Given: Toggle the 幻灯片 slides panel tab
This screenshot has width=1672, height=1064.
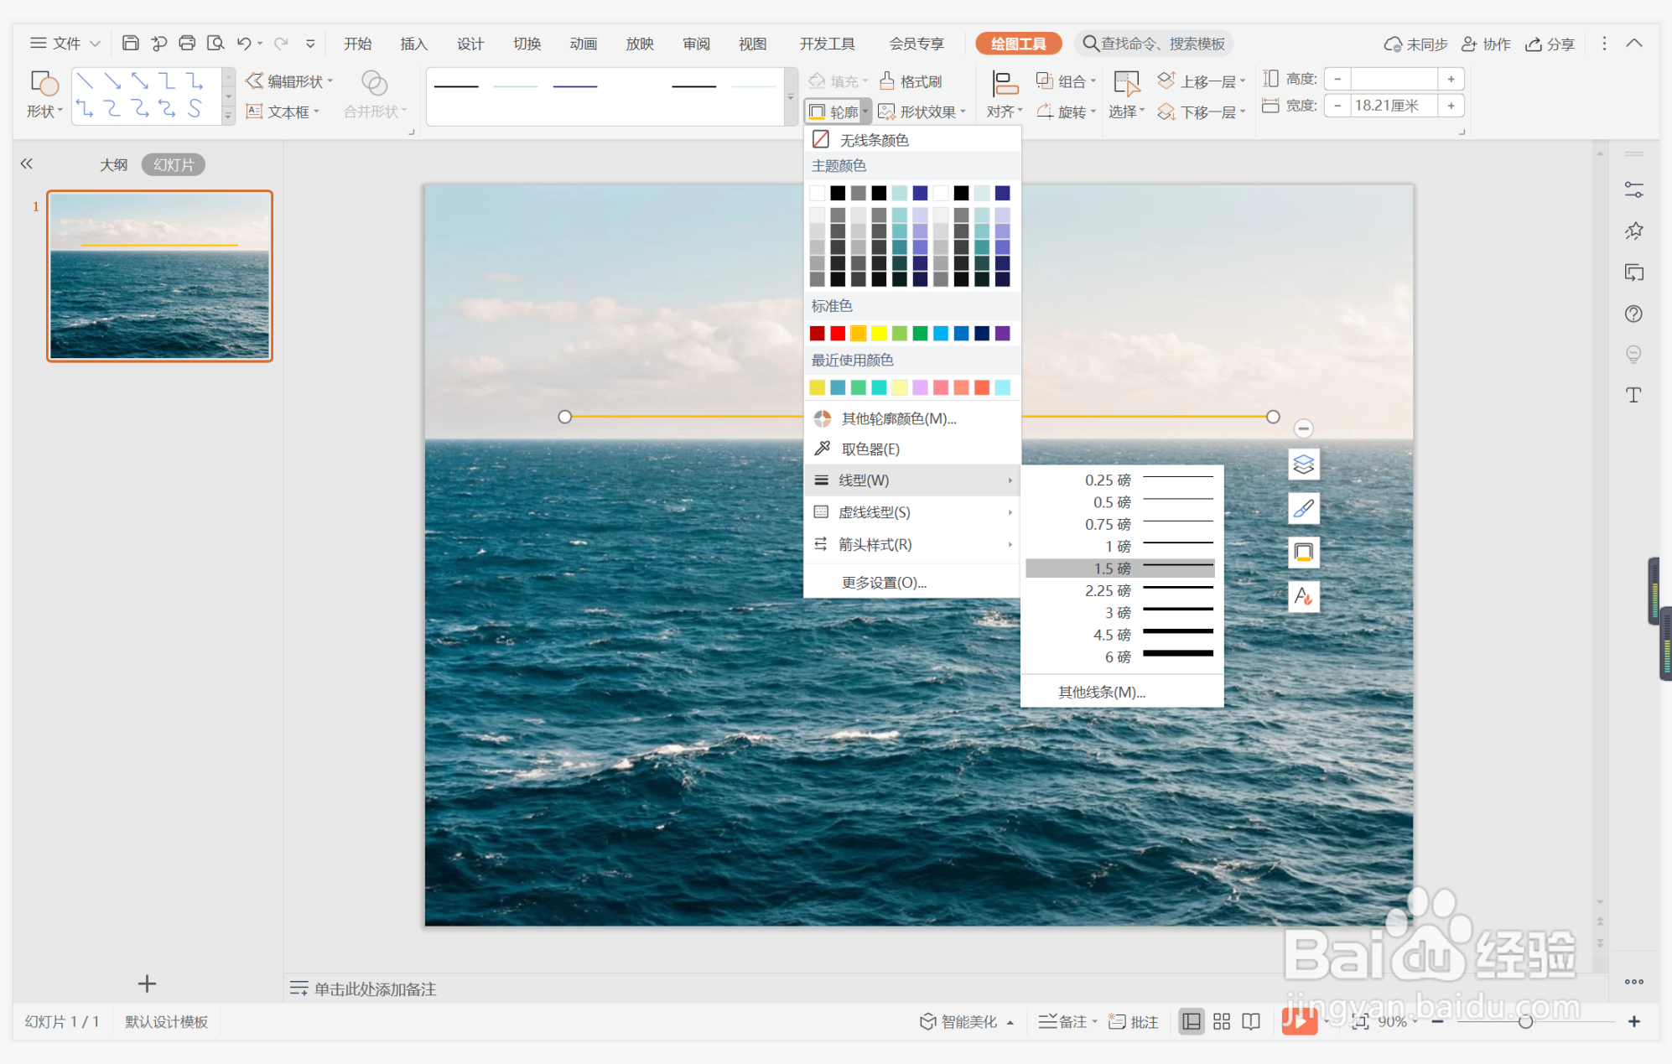Looking at the screenshot, I should [x=173, y=164].
